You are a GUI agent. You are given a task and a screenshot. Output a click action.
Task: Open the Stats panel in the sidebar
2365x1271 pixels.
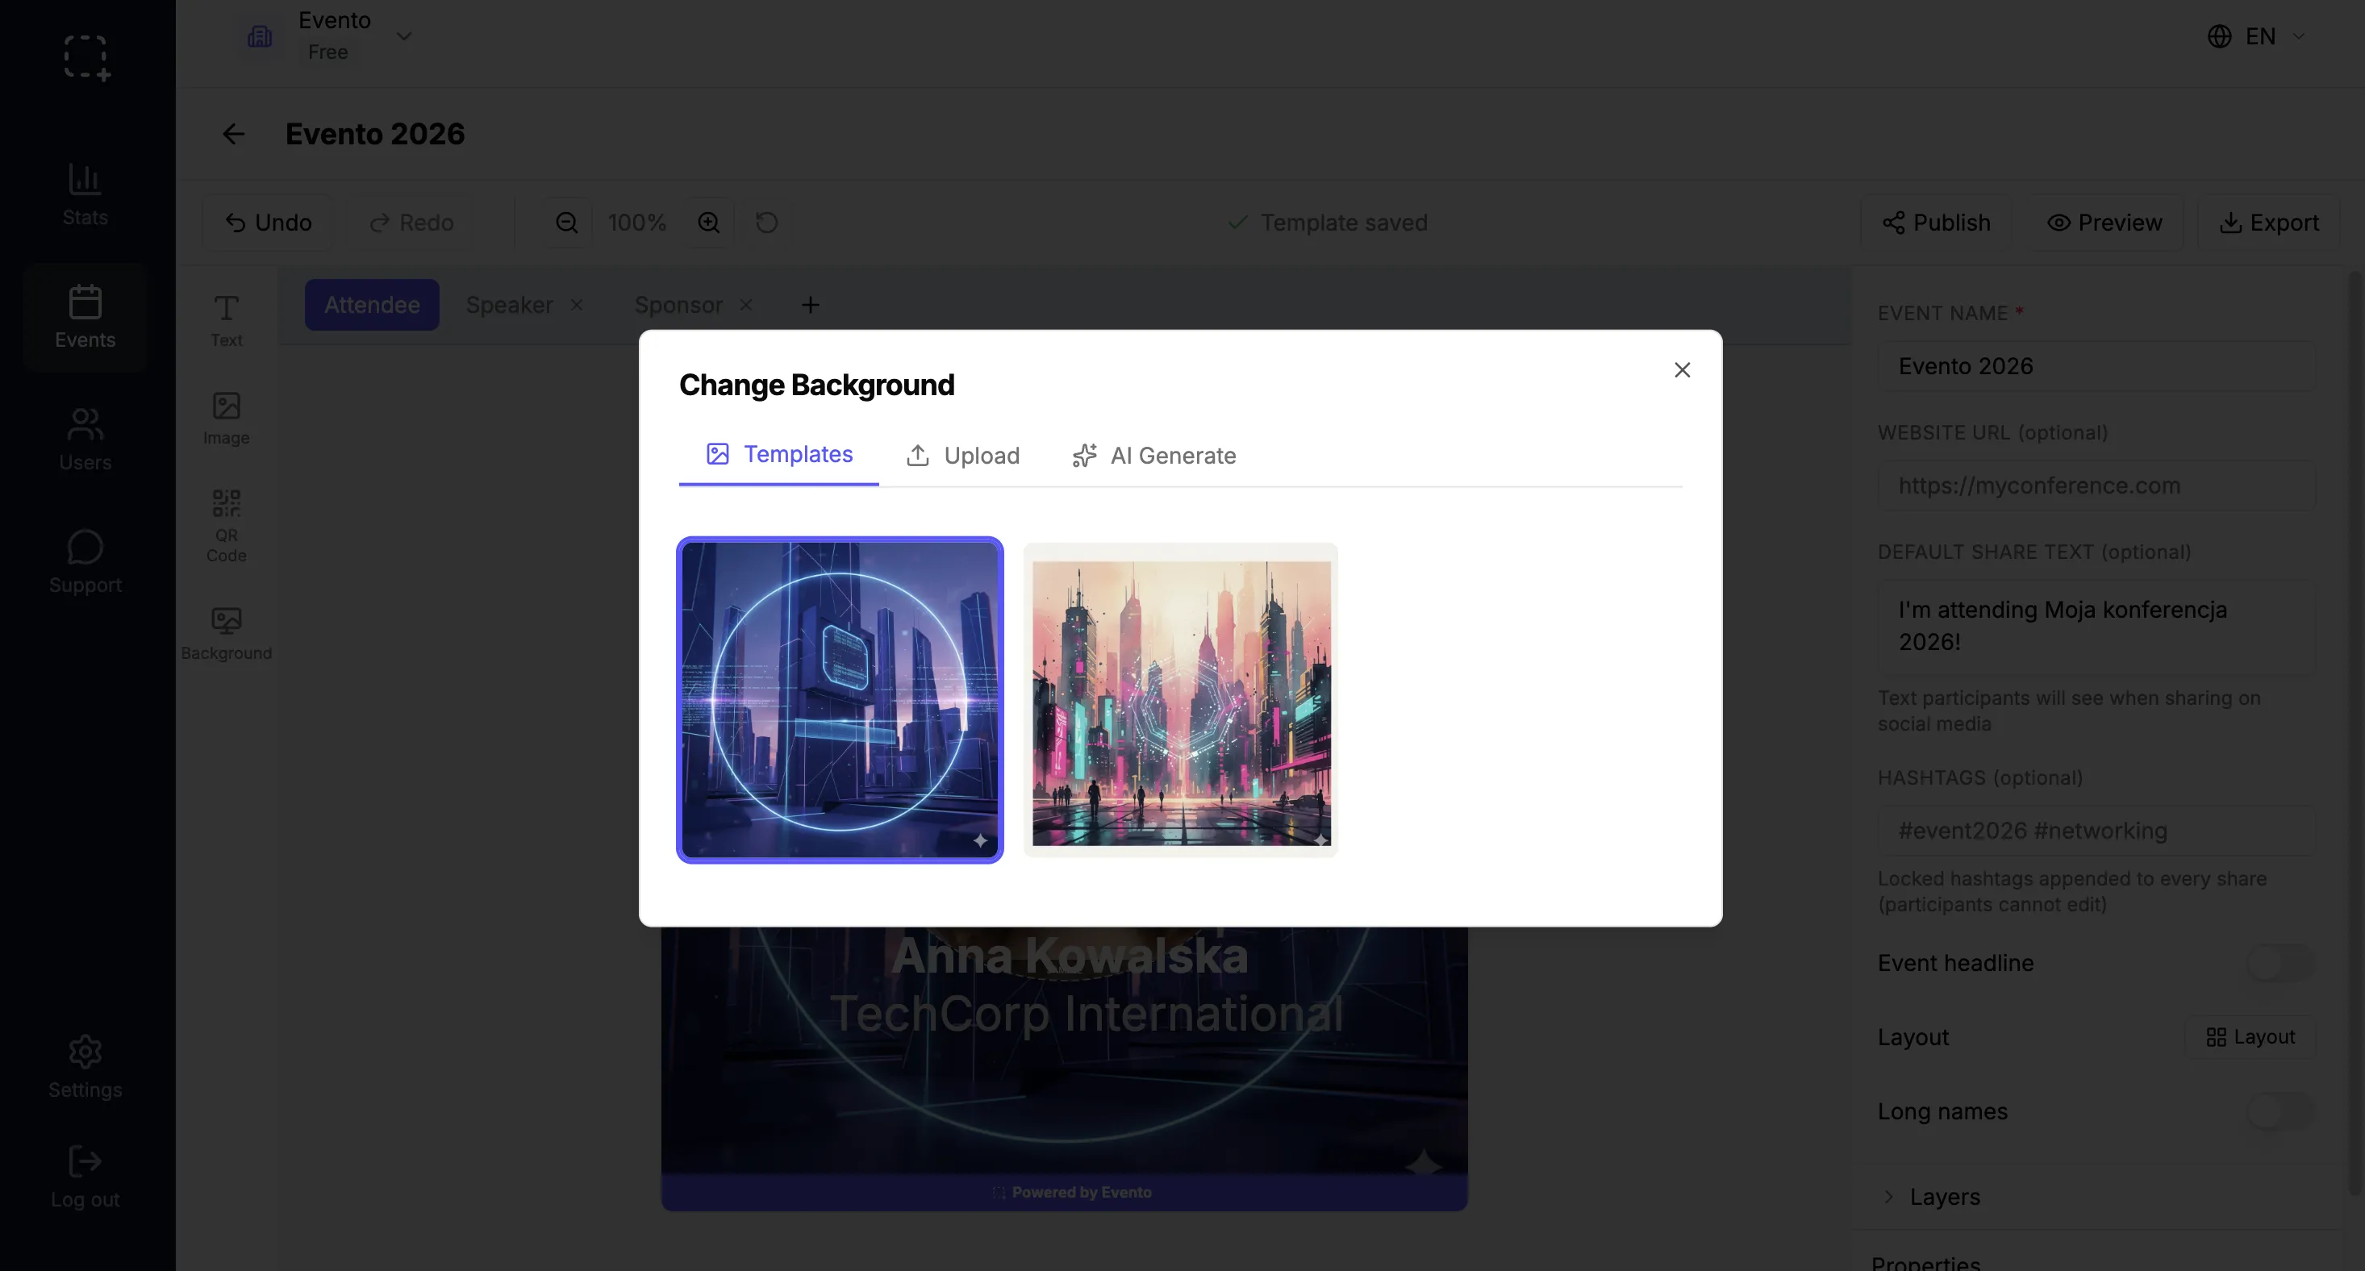(85, 193)
